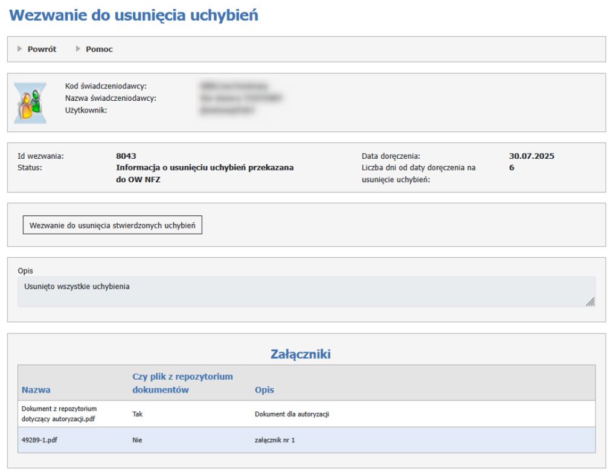Open the 49289-1.pdf attachment
613x475 pixels.
pyautogui.click(x=39, y=441)
